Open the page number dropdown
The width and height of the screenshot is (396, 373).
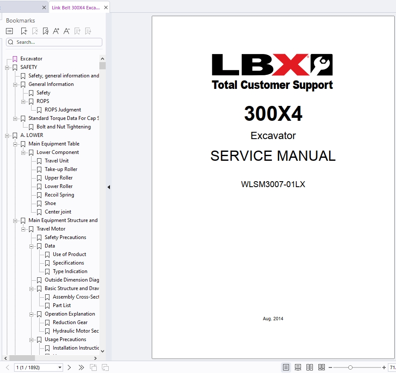[60, 367]
